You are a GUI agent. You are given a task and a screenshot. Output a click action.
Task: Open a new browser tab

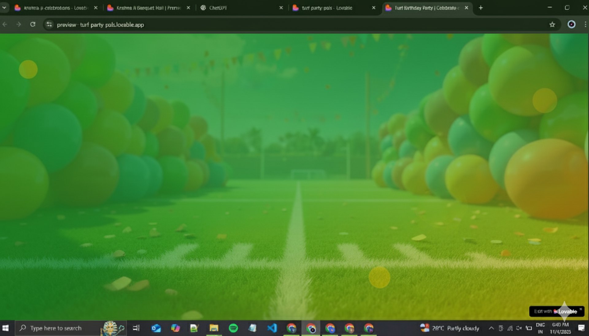pos(481,8)
